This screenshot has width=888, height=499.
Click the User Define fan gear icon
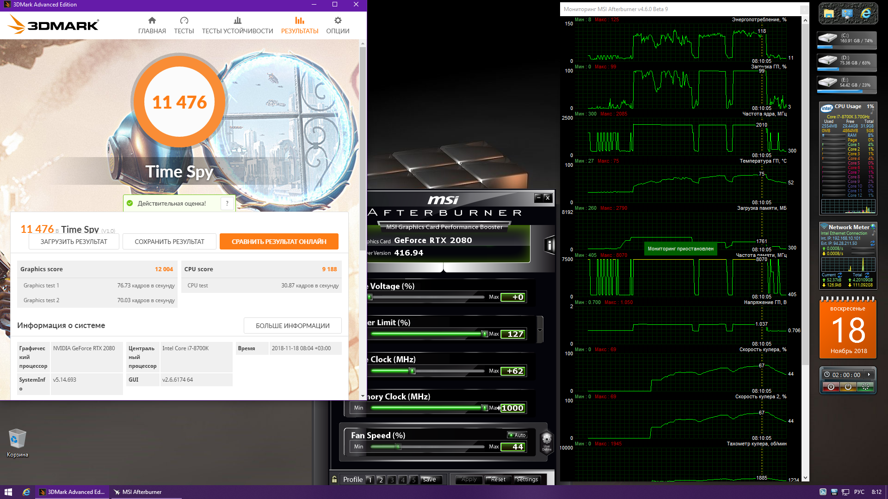point(547,440)
